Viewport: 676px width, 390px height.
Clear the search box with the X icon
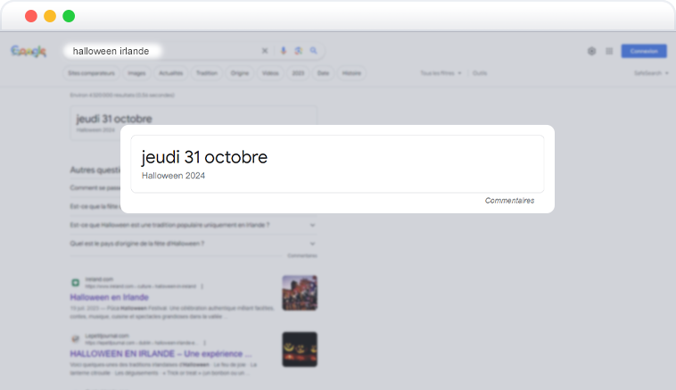(x=265, y=51)
